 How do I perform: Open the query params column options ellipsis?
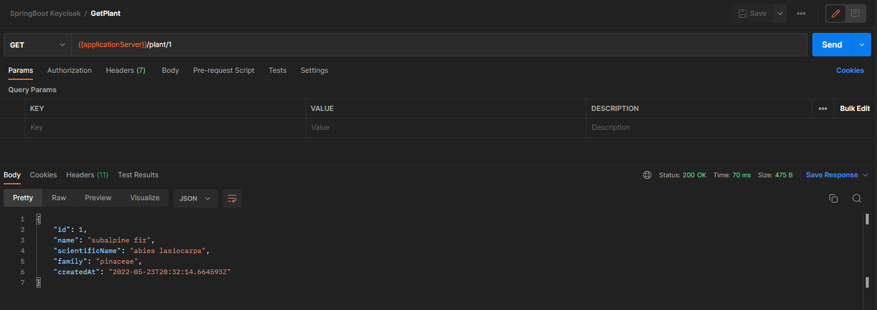click(823, 109)
